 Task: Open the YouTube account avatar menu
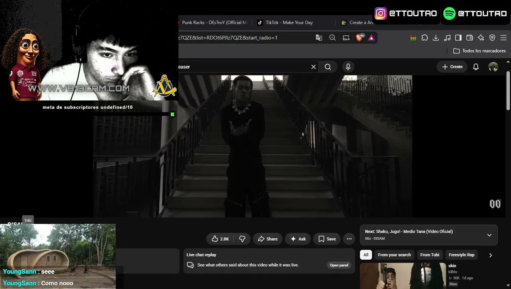click(x=493, y=67)
